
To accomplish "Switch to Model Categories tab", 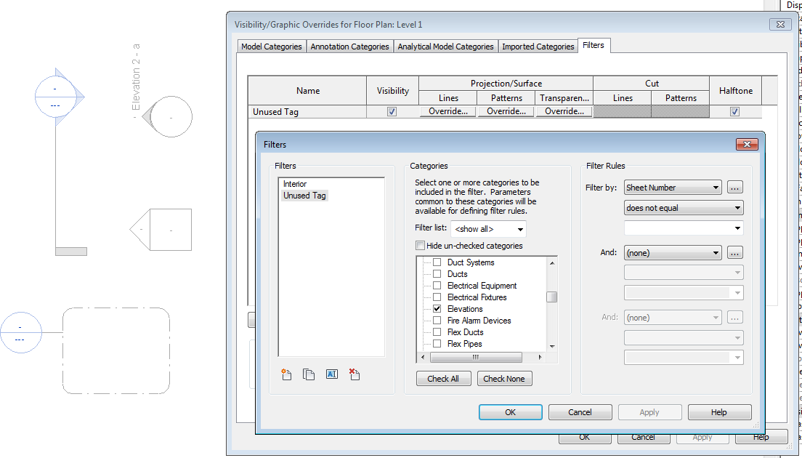I will tap(272, 47).
